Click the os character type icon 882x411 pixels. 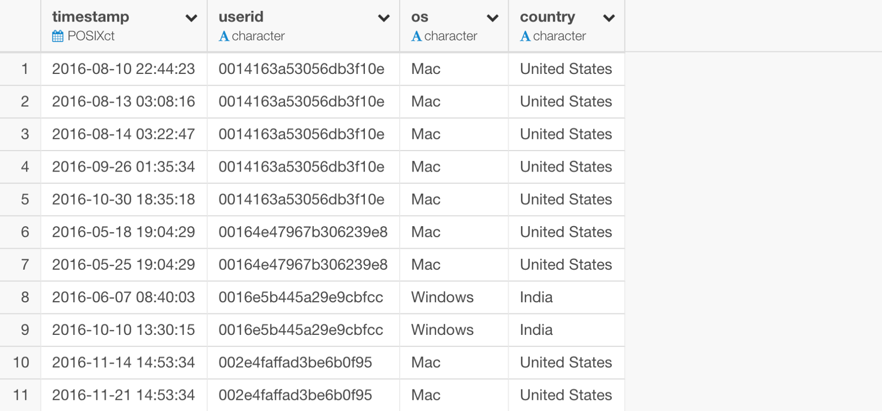tap(416, 36)
